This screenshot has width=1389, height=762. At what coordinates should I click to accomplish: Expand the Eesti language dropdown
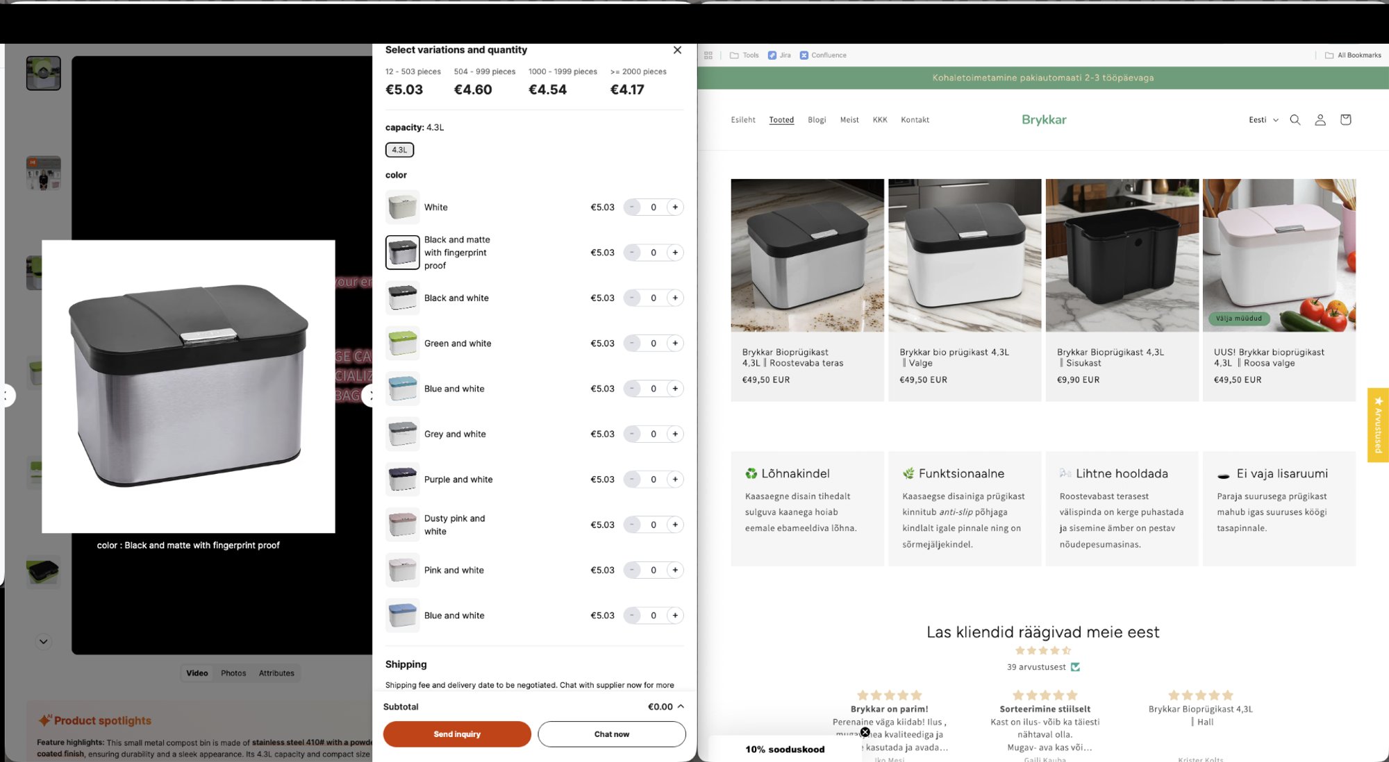[x=1263, y=119]
